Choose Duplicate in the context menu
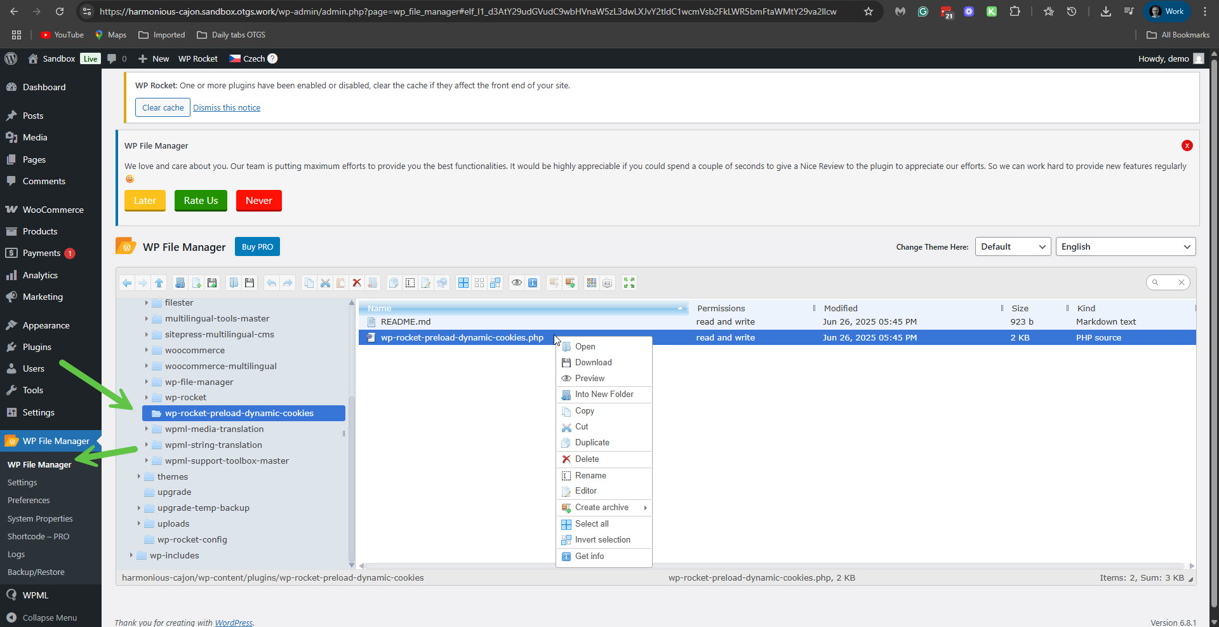 604,443
